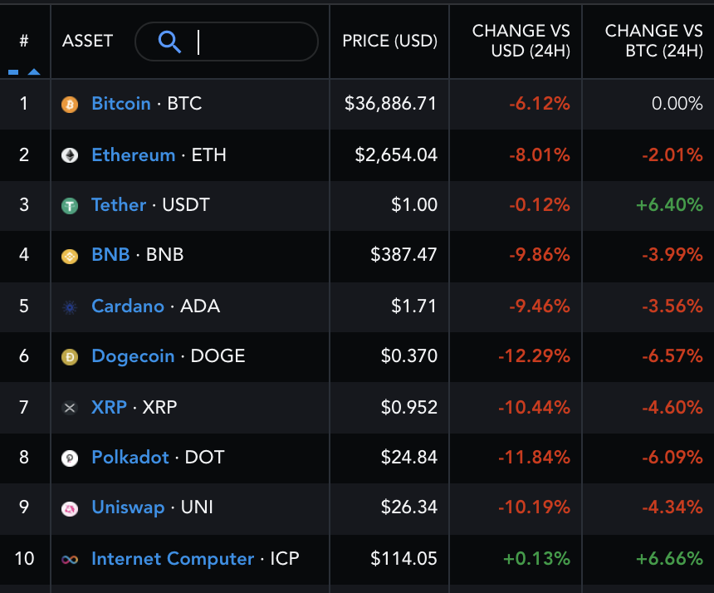
Task: Click the Uniswap coin logo icon
Action: click(x=70, y=508)
